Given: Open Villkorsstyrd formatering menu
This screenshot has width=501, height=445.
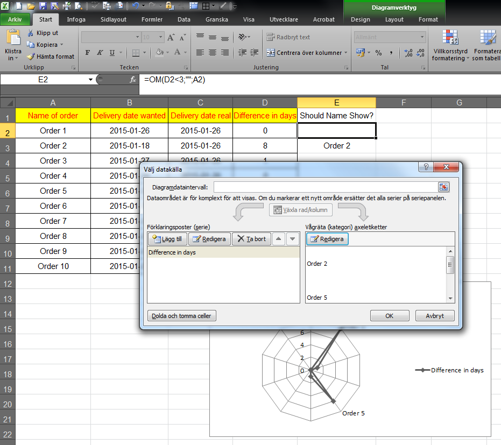Looking at the screenshot, I should (450, 45).
